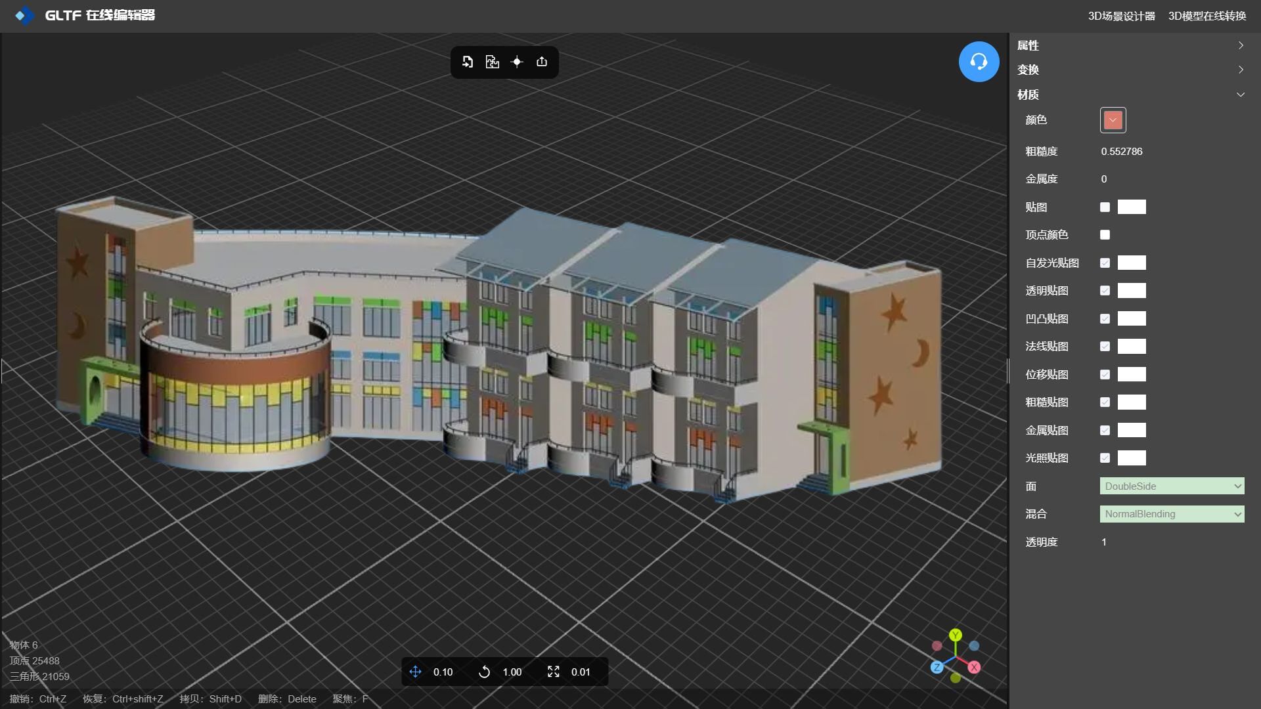Click the 顶点 25488 stat
1261x709 pixels.
[x=34, y=660]
